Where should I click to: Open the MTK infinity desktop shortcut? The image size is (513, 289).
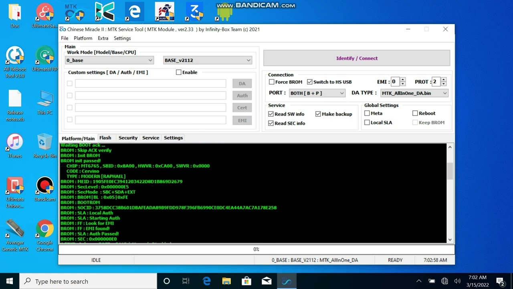click(75, 12)
